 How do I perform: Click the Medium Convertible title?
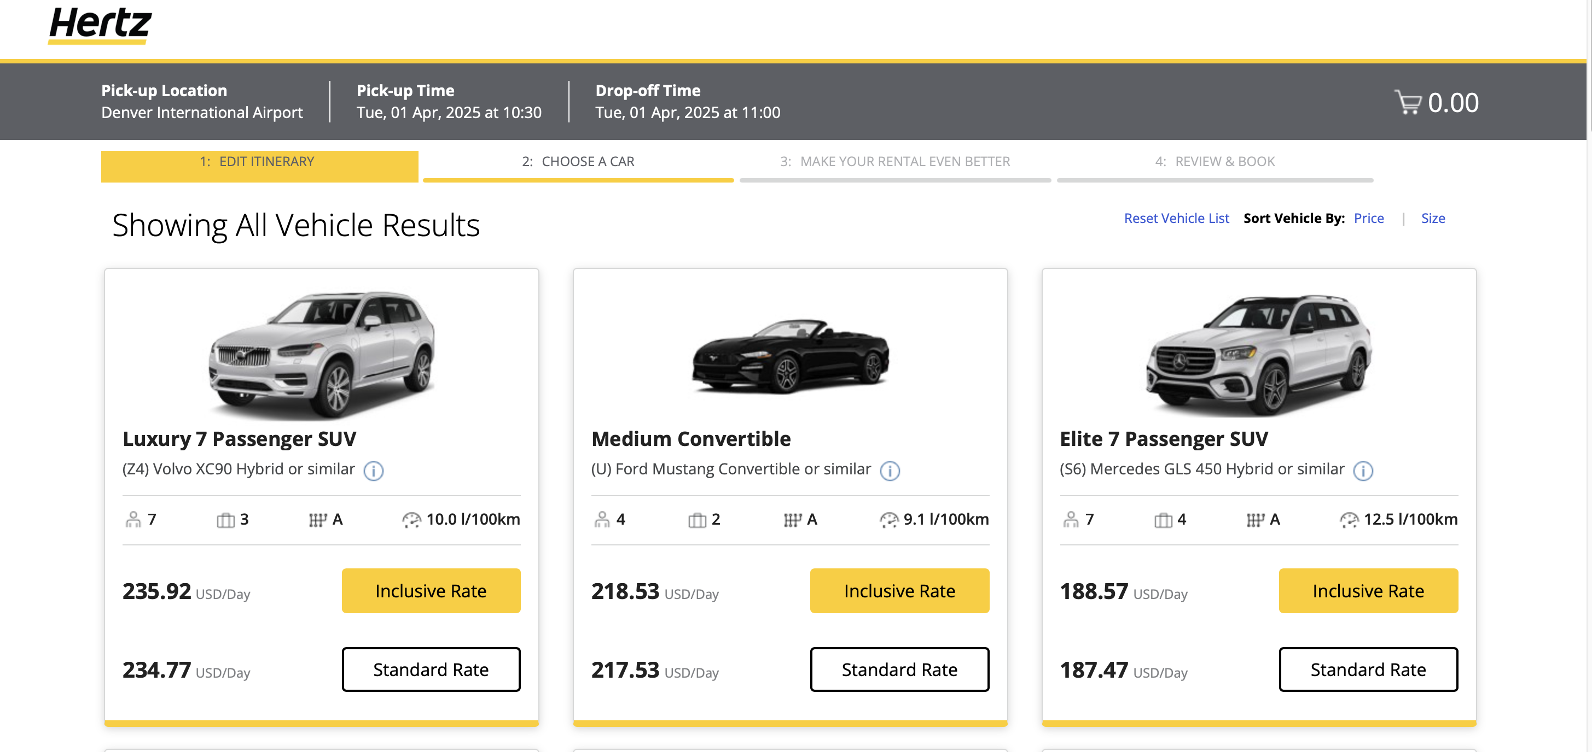691,438
